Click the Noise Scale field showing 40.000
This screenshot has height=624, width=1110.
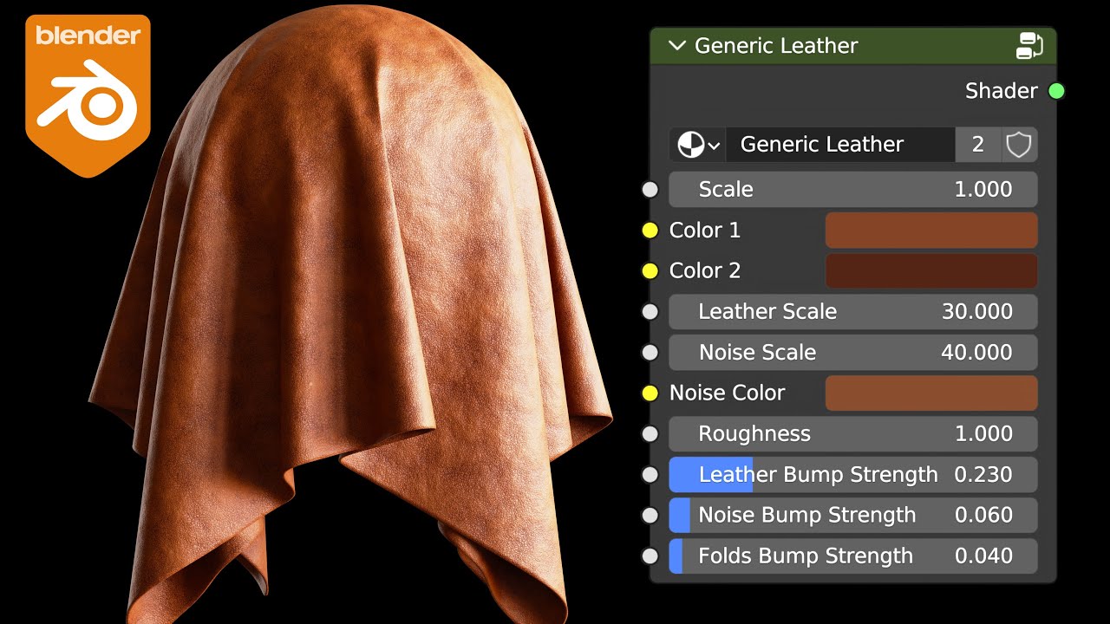pyautogui.click(x=853, y=353)
